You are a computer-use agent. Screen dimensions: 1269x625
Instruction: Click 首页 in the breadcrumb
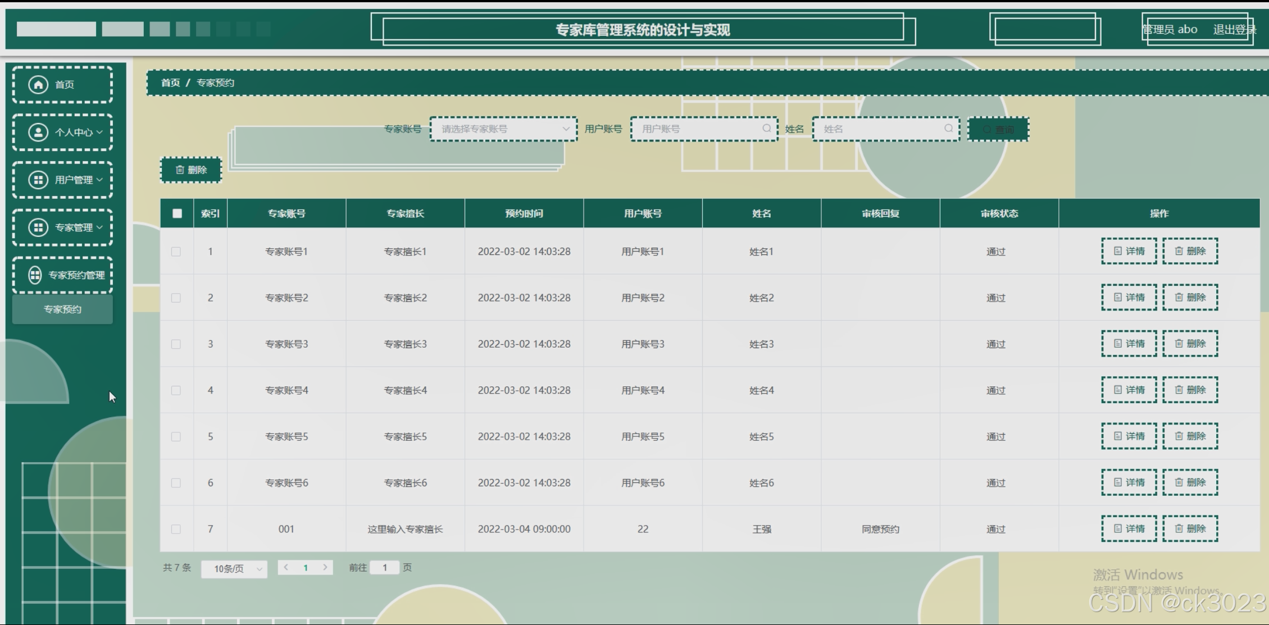pyautogui.click(x=170, y=83)
